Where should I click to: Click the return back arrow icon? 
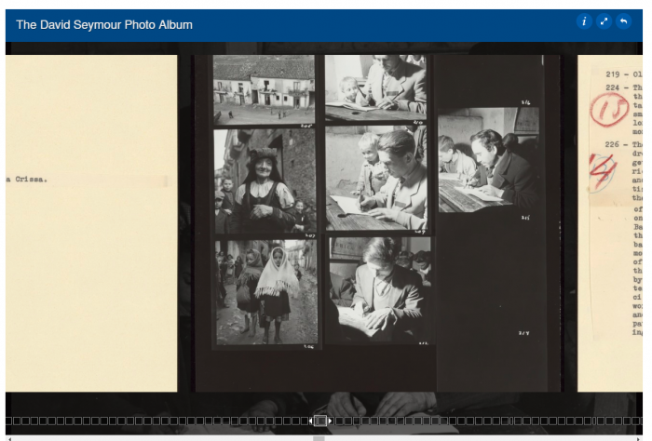tap(623, 21)
